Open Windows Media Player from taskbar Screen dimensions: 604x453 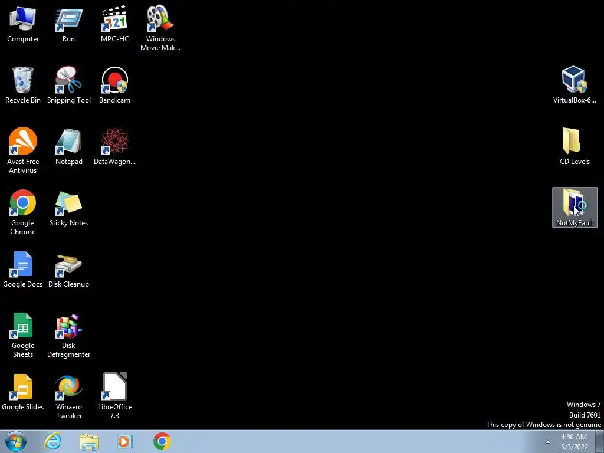click(125, 441)
